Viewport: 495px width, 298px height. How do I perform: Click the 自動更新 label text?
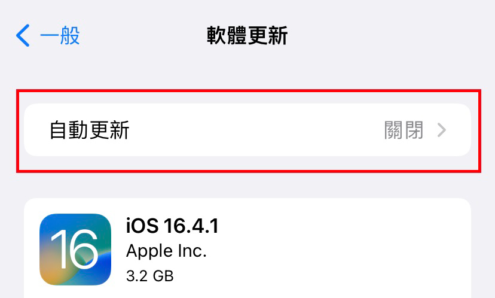(90, 130)
